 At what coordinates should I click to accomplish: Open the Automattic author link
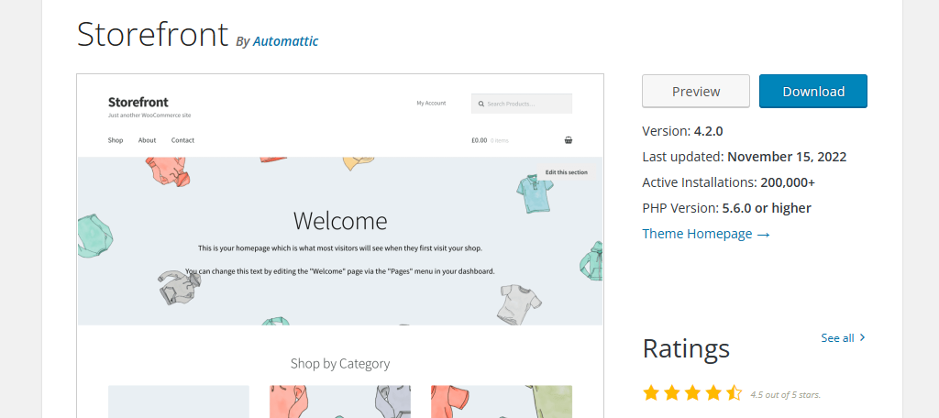click(x=286, y=41)
